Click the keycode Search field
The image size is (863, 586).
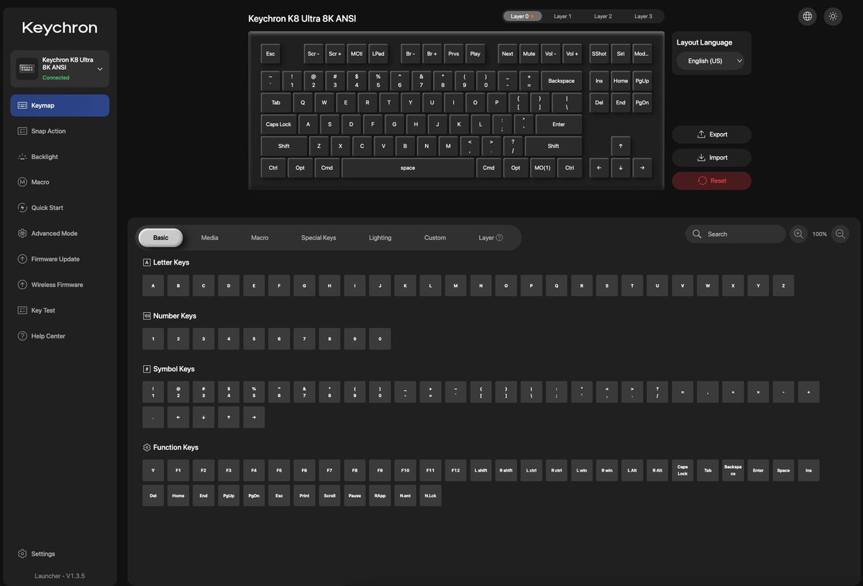point(735,234)
